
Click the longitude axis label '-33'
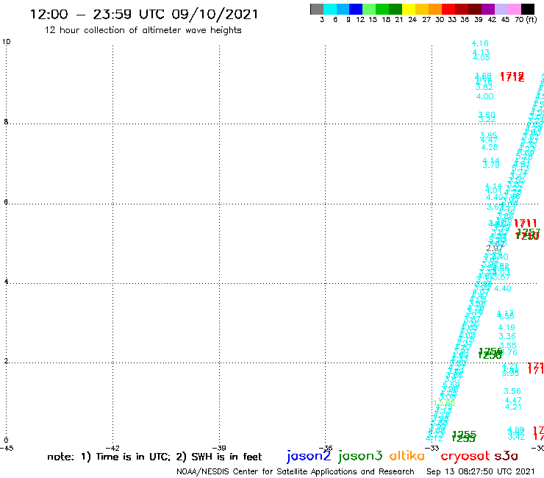click(432, 448)
